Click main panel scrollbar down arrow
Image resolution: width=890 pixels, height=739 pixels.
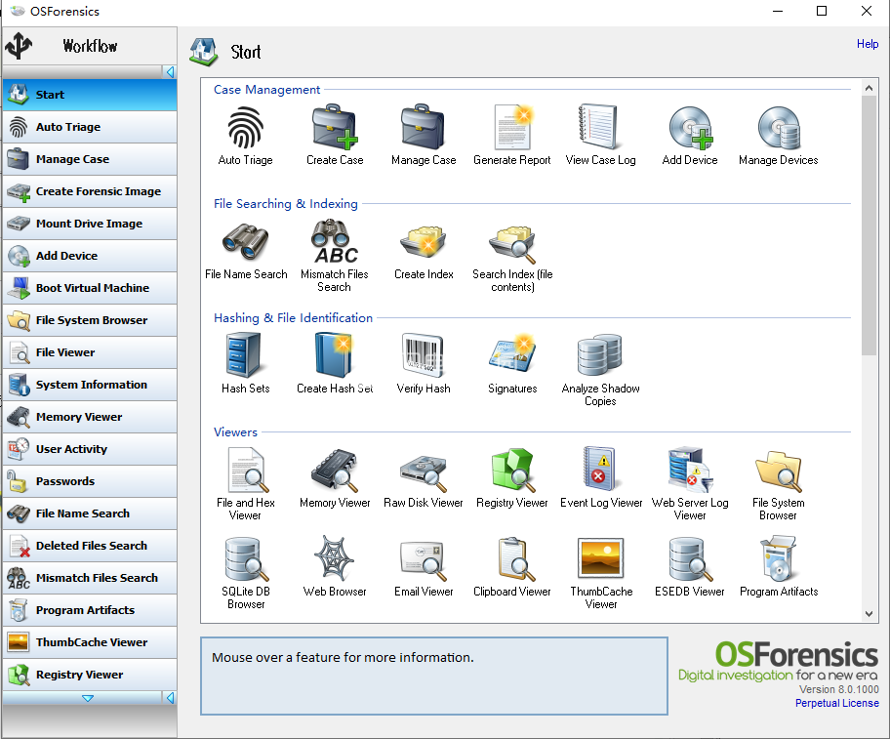coord(869,614)
